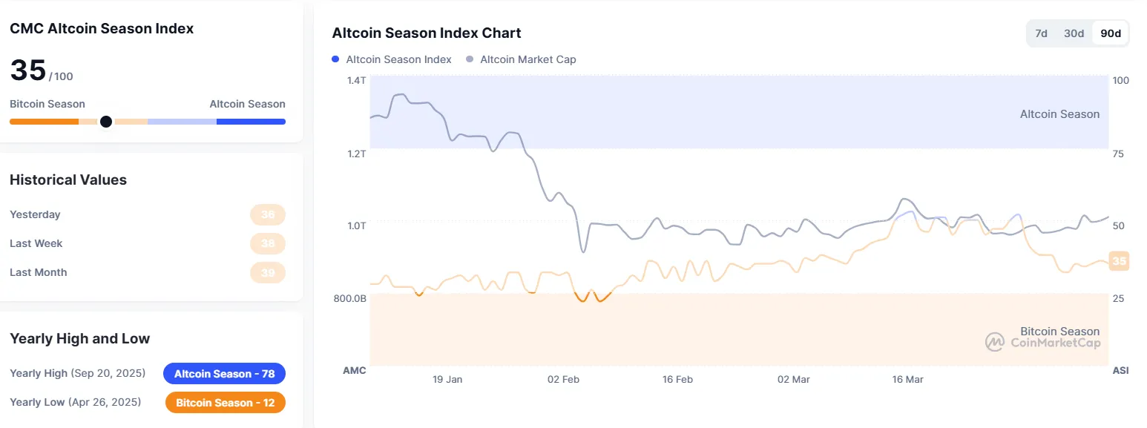Screen dimensions: 1147x428
Task: Click the 16 Mar date on the axis
Action: click(907, 379)
